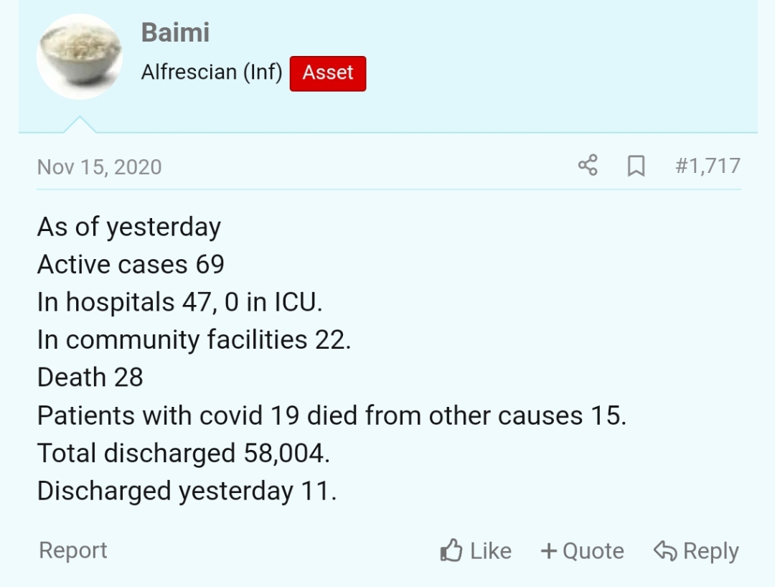Click the share icon on the post

coord(587,166)
